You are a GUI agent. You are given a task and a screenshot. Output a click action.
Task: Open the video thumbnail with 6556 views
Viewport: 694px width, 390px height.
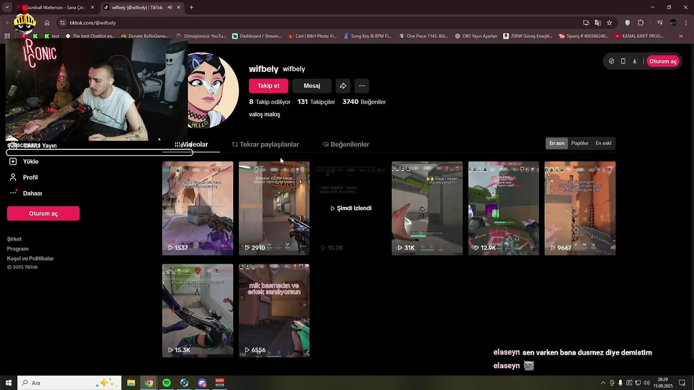(274, 310)
